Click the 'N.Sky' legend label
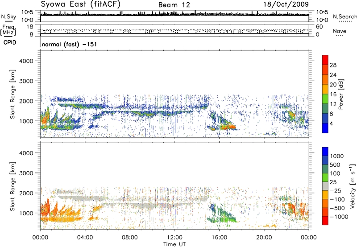This screenshot has height=247, width=357. 8,16
